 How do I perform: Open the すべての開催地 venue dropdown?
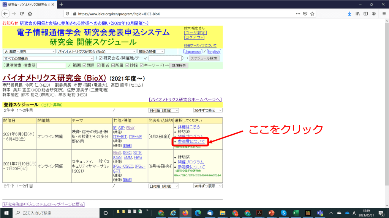click(x=48, y=58)
